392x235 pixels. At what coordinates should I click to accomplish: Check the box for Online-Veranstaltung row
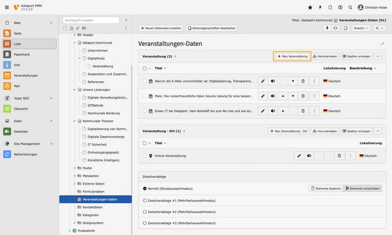pyautogui.click(x=144, y=156)
